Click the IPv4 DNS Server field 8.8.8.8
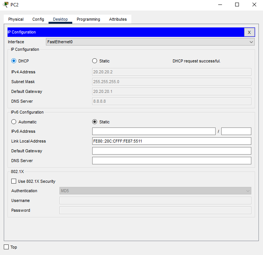Viewport: 263px width, 255px height. tap(172, 101)
